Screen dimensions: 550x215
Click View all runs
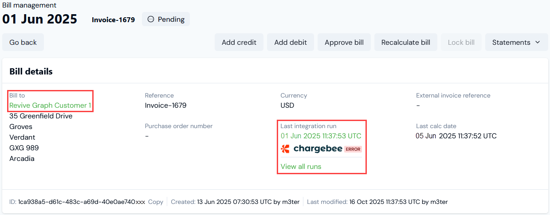(301, 167)
